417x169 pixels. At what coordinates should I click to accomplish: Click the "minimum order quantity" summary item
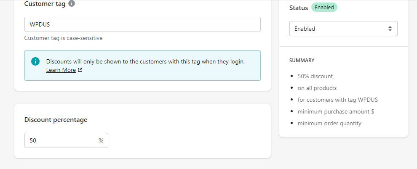(x=329, y=124)
